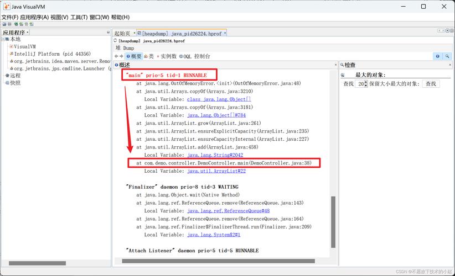
Task: Minimize the 应用程序 side panel
Action: point(108,33)
